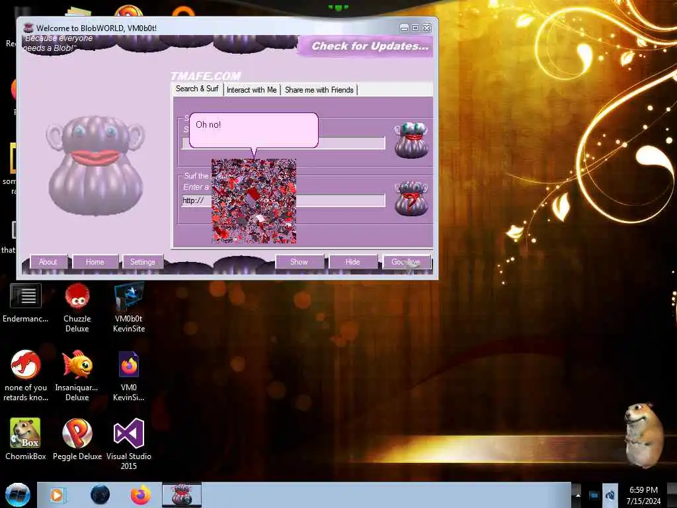The image size is (677, 508).
Task: Open Firefox from the taskbar
Action: click(x=141, y=495)
